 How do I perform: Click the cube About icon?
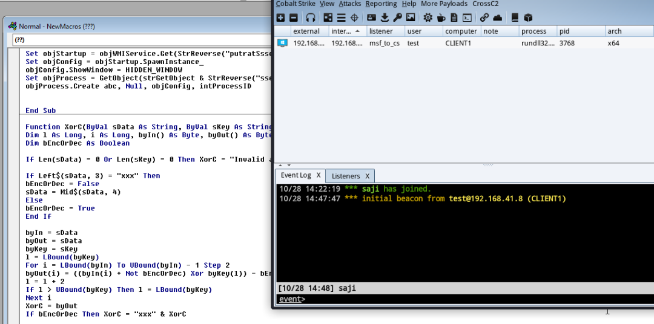(x=528, y=18)
